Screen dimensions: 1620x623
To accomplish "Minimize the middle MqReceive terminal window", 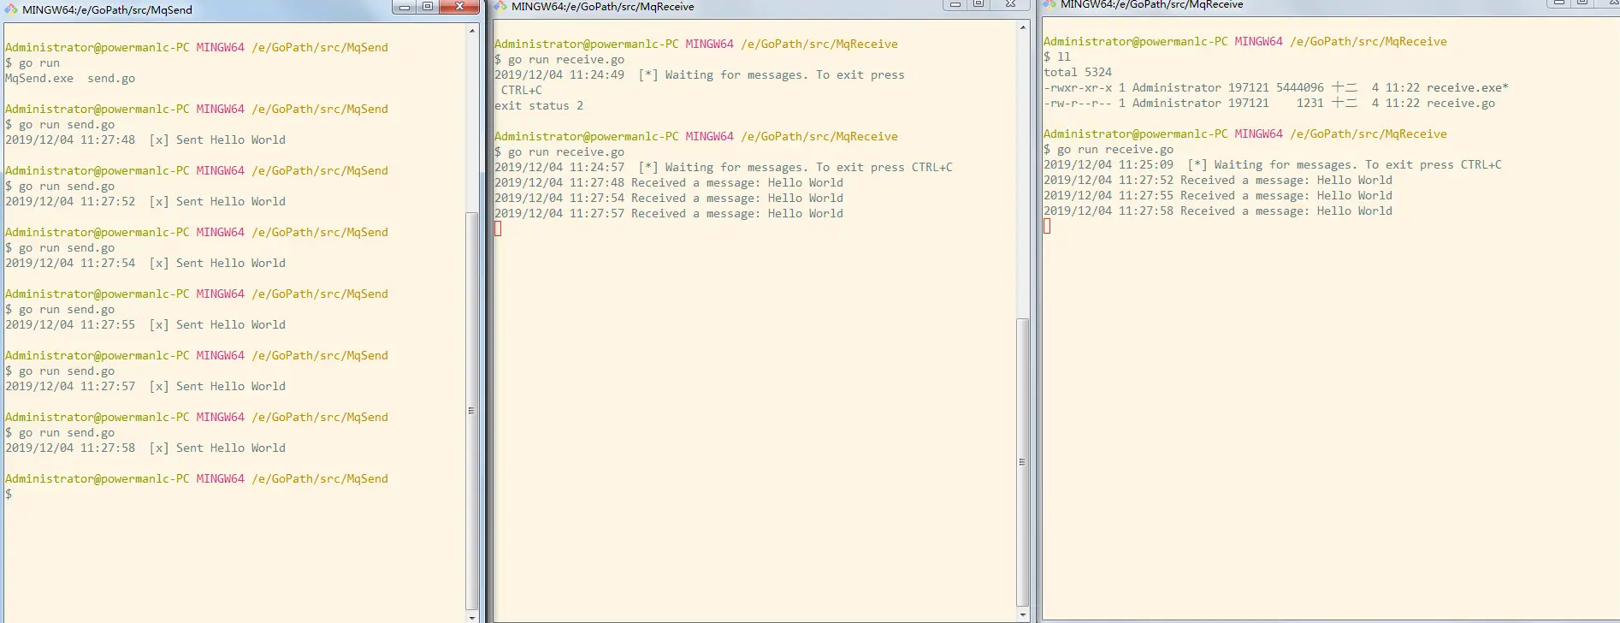I will click(955, 4).
